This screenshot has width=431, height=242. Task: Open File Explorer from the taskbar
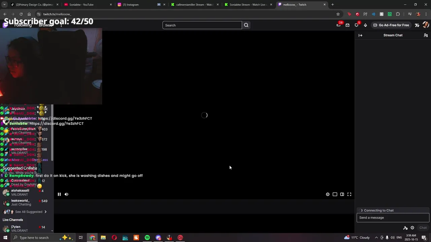103,238
